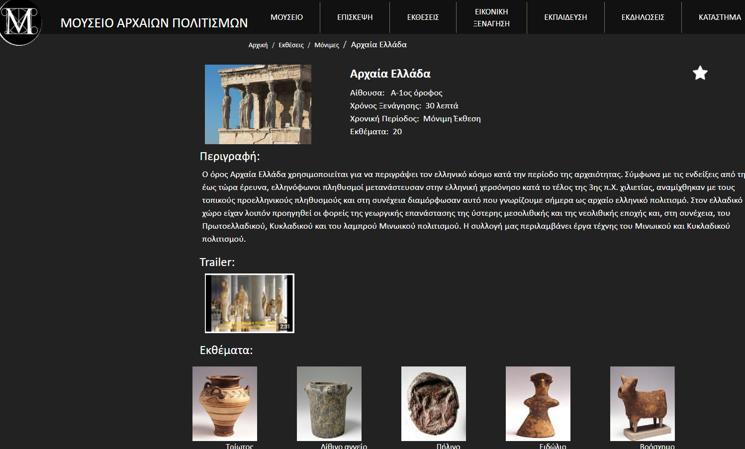This screenshot has width=745, height=449.
Task: Open the Ειδώλιο figurine exhibit image
Action: tap(538, 404)
